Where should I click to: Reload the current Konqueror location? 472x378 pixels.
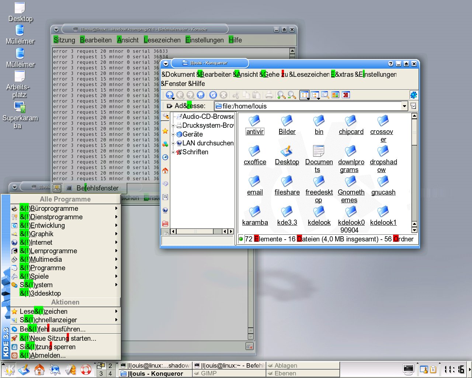pos(213,95)
